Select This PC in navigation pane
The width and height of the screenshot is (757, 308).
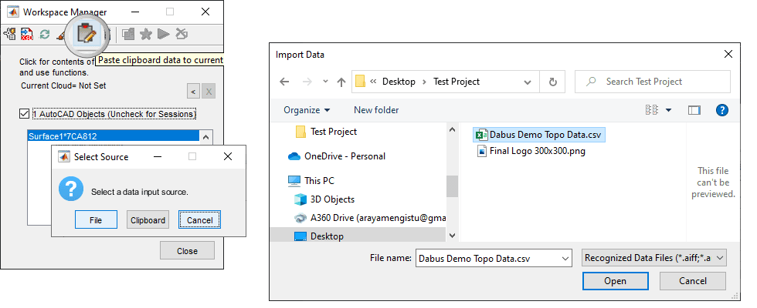(x=311, y=180)
